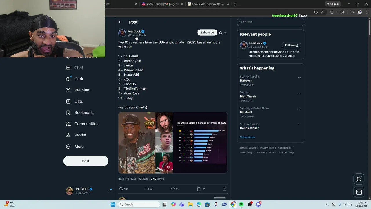
Task: Click the X search field
Action: point(270,22)
